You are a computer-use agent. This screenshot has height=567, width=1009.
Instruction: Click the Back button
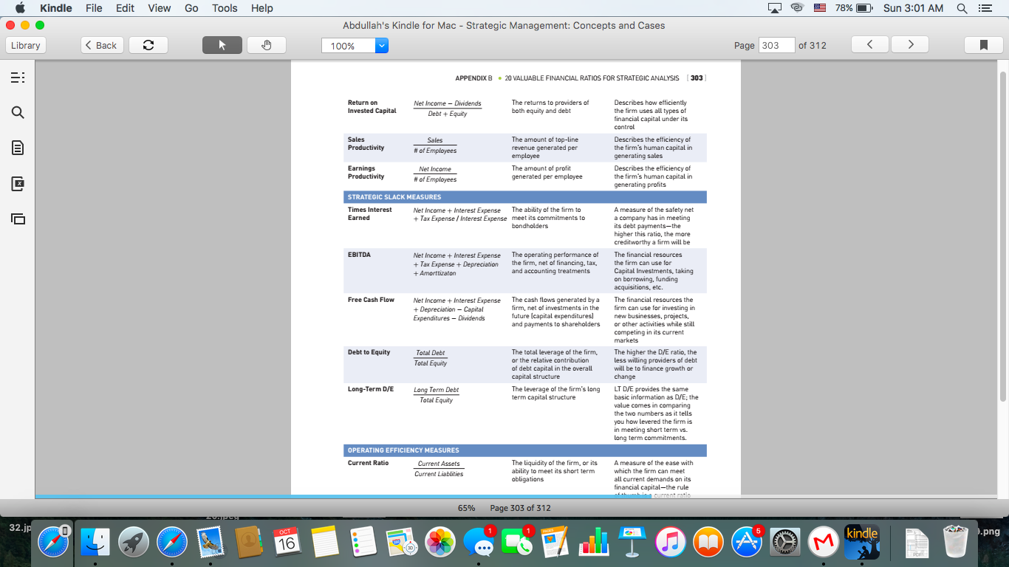point(101,45)
